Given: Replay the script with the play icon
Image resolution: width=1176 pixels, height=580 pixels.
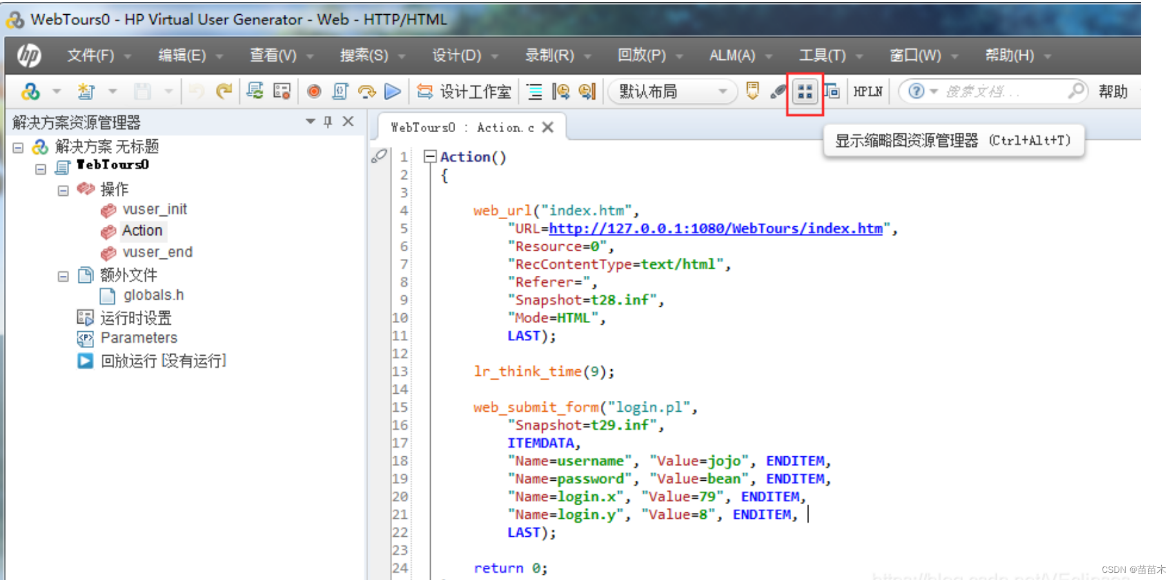Looking at the screenshot, I should click(393, 92).
